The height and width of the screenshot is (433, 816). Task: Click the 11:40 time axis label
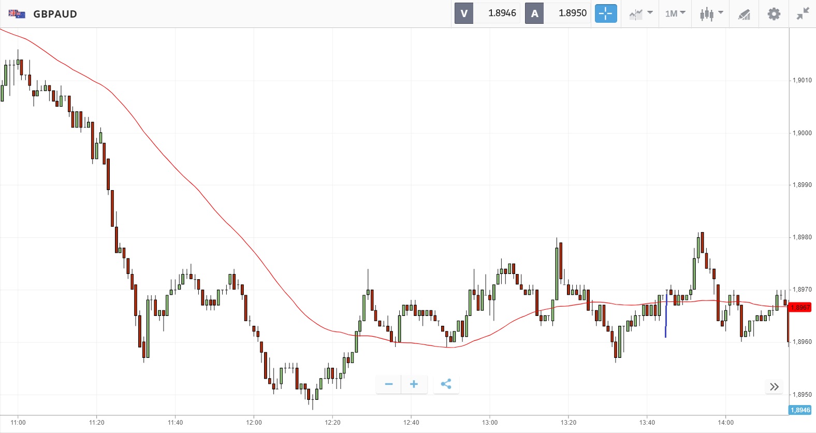click(x=176, y=423)
